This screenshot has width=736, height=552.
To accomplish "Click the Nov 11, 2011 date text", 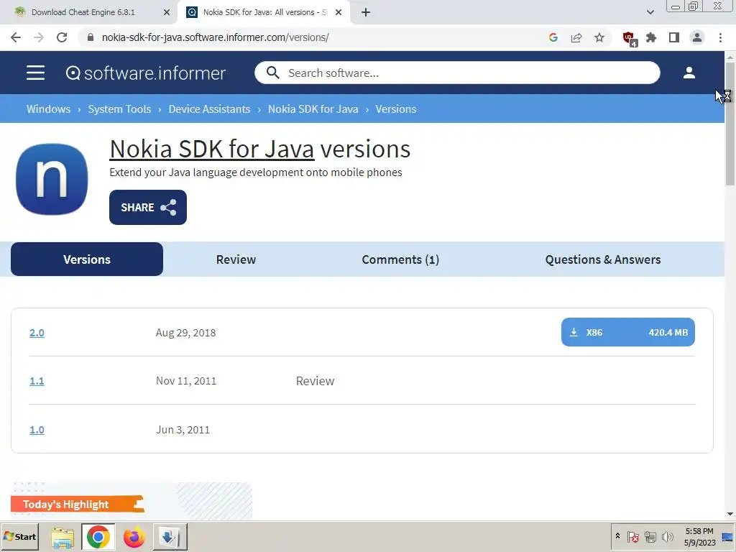I will 186,381.
